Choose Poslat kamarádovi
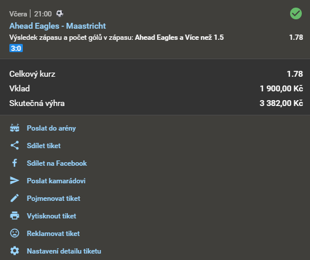Image resolution: width=310 pixels, height=260 pixels. coord(56,181)
